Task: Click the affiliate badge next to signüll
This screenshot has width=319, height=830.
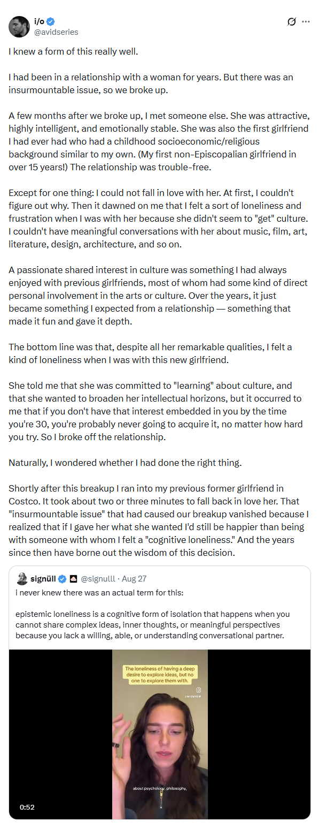Action: tap(74, 579)
